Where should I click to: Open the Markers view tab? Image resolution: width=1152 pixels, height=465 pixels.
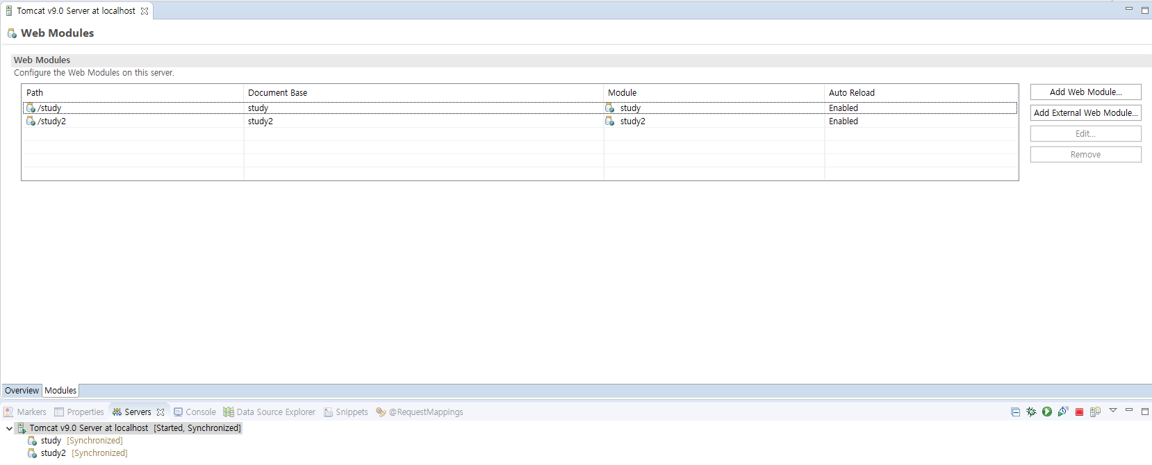25,412
